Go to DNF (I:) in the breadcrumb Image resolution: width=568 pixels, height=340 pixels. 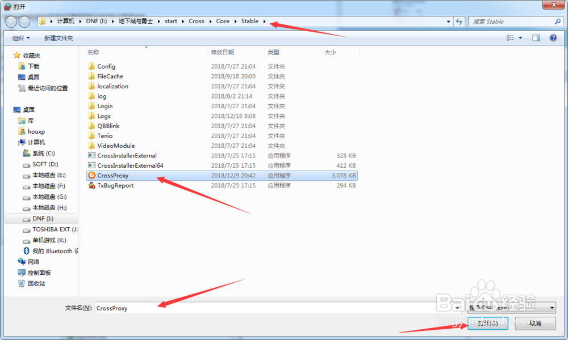tap(97, 22)
